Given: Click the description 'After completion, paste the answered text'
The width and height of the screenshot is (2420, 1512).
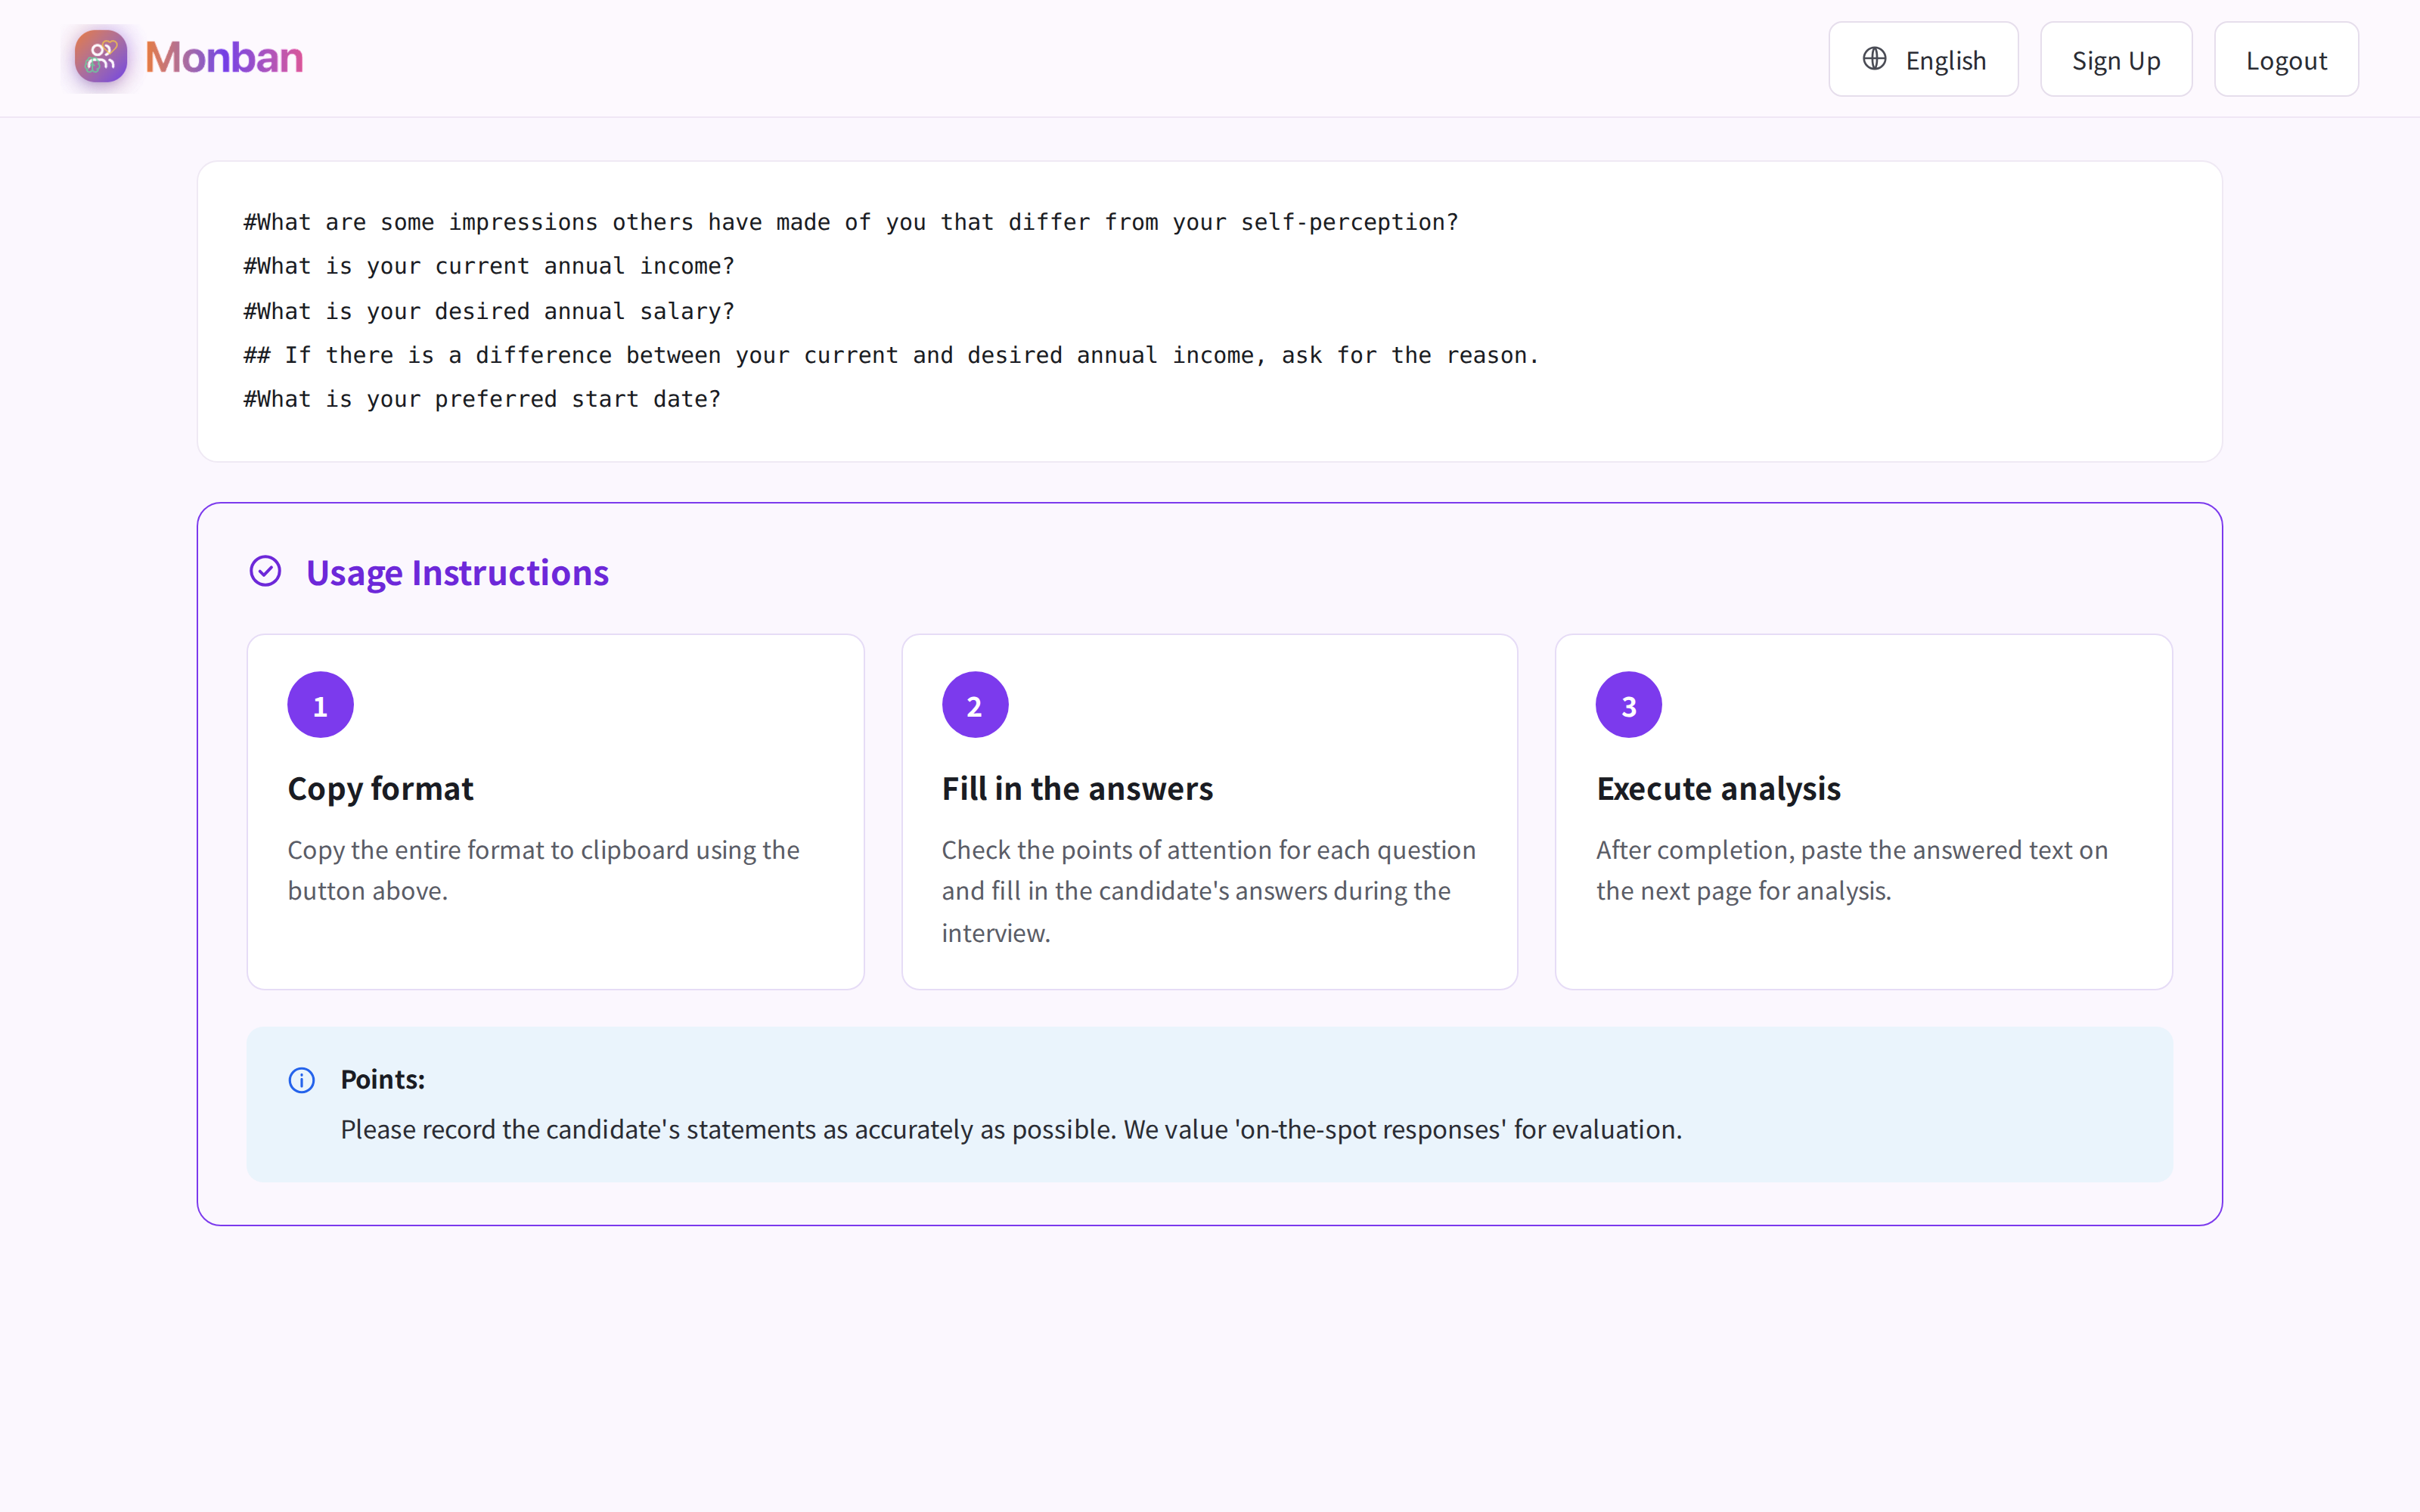Looking at the screenshot, I should click(x=1852, y=870).
